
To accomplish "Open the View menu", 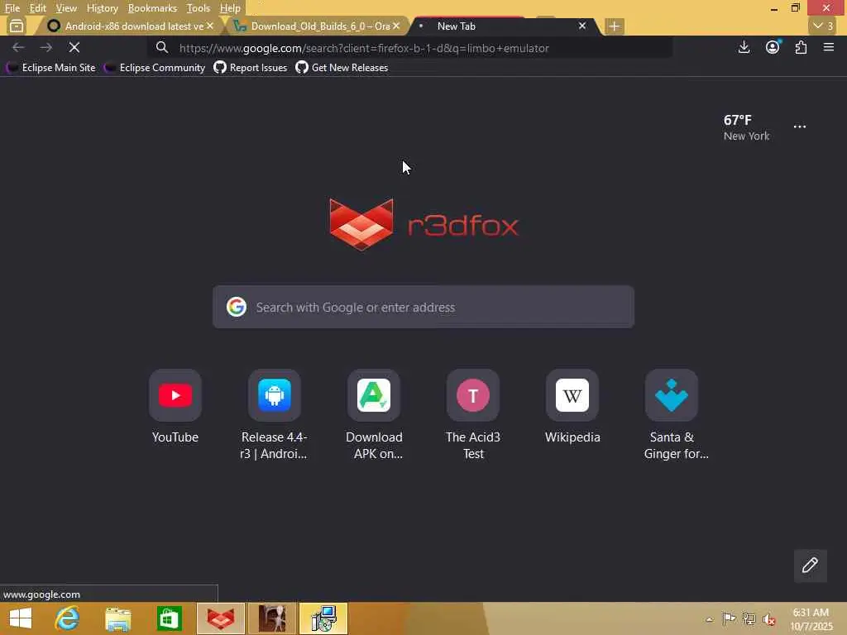I will click(66, 8).
